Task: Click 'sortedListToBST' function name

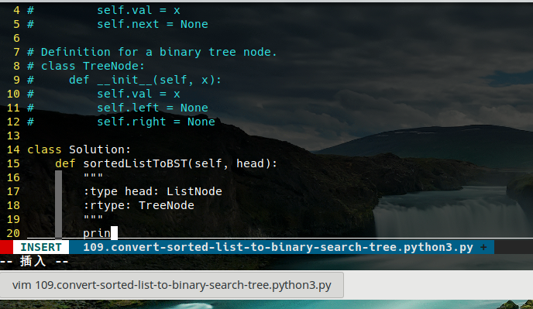Action: coord(136,163)
